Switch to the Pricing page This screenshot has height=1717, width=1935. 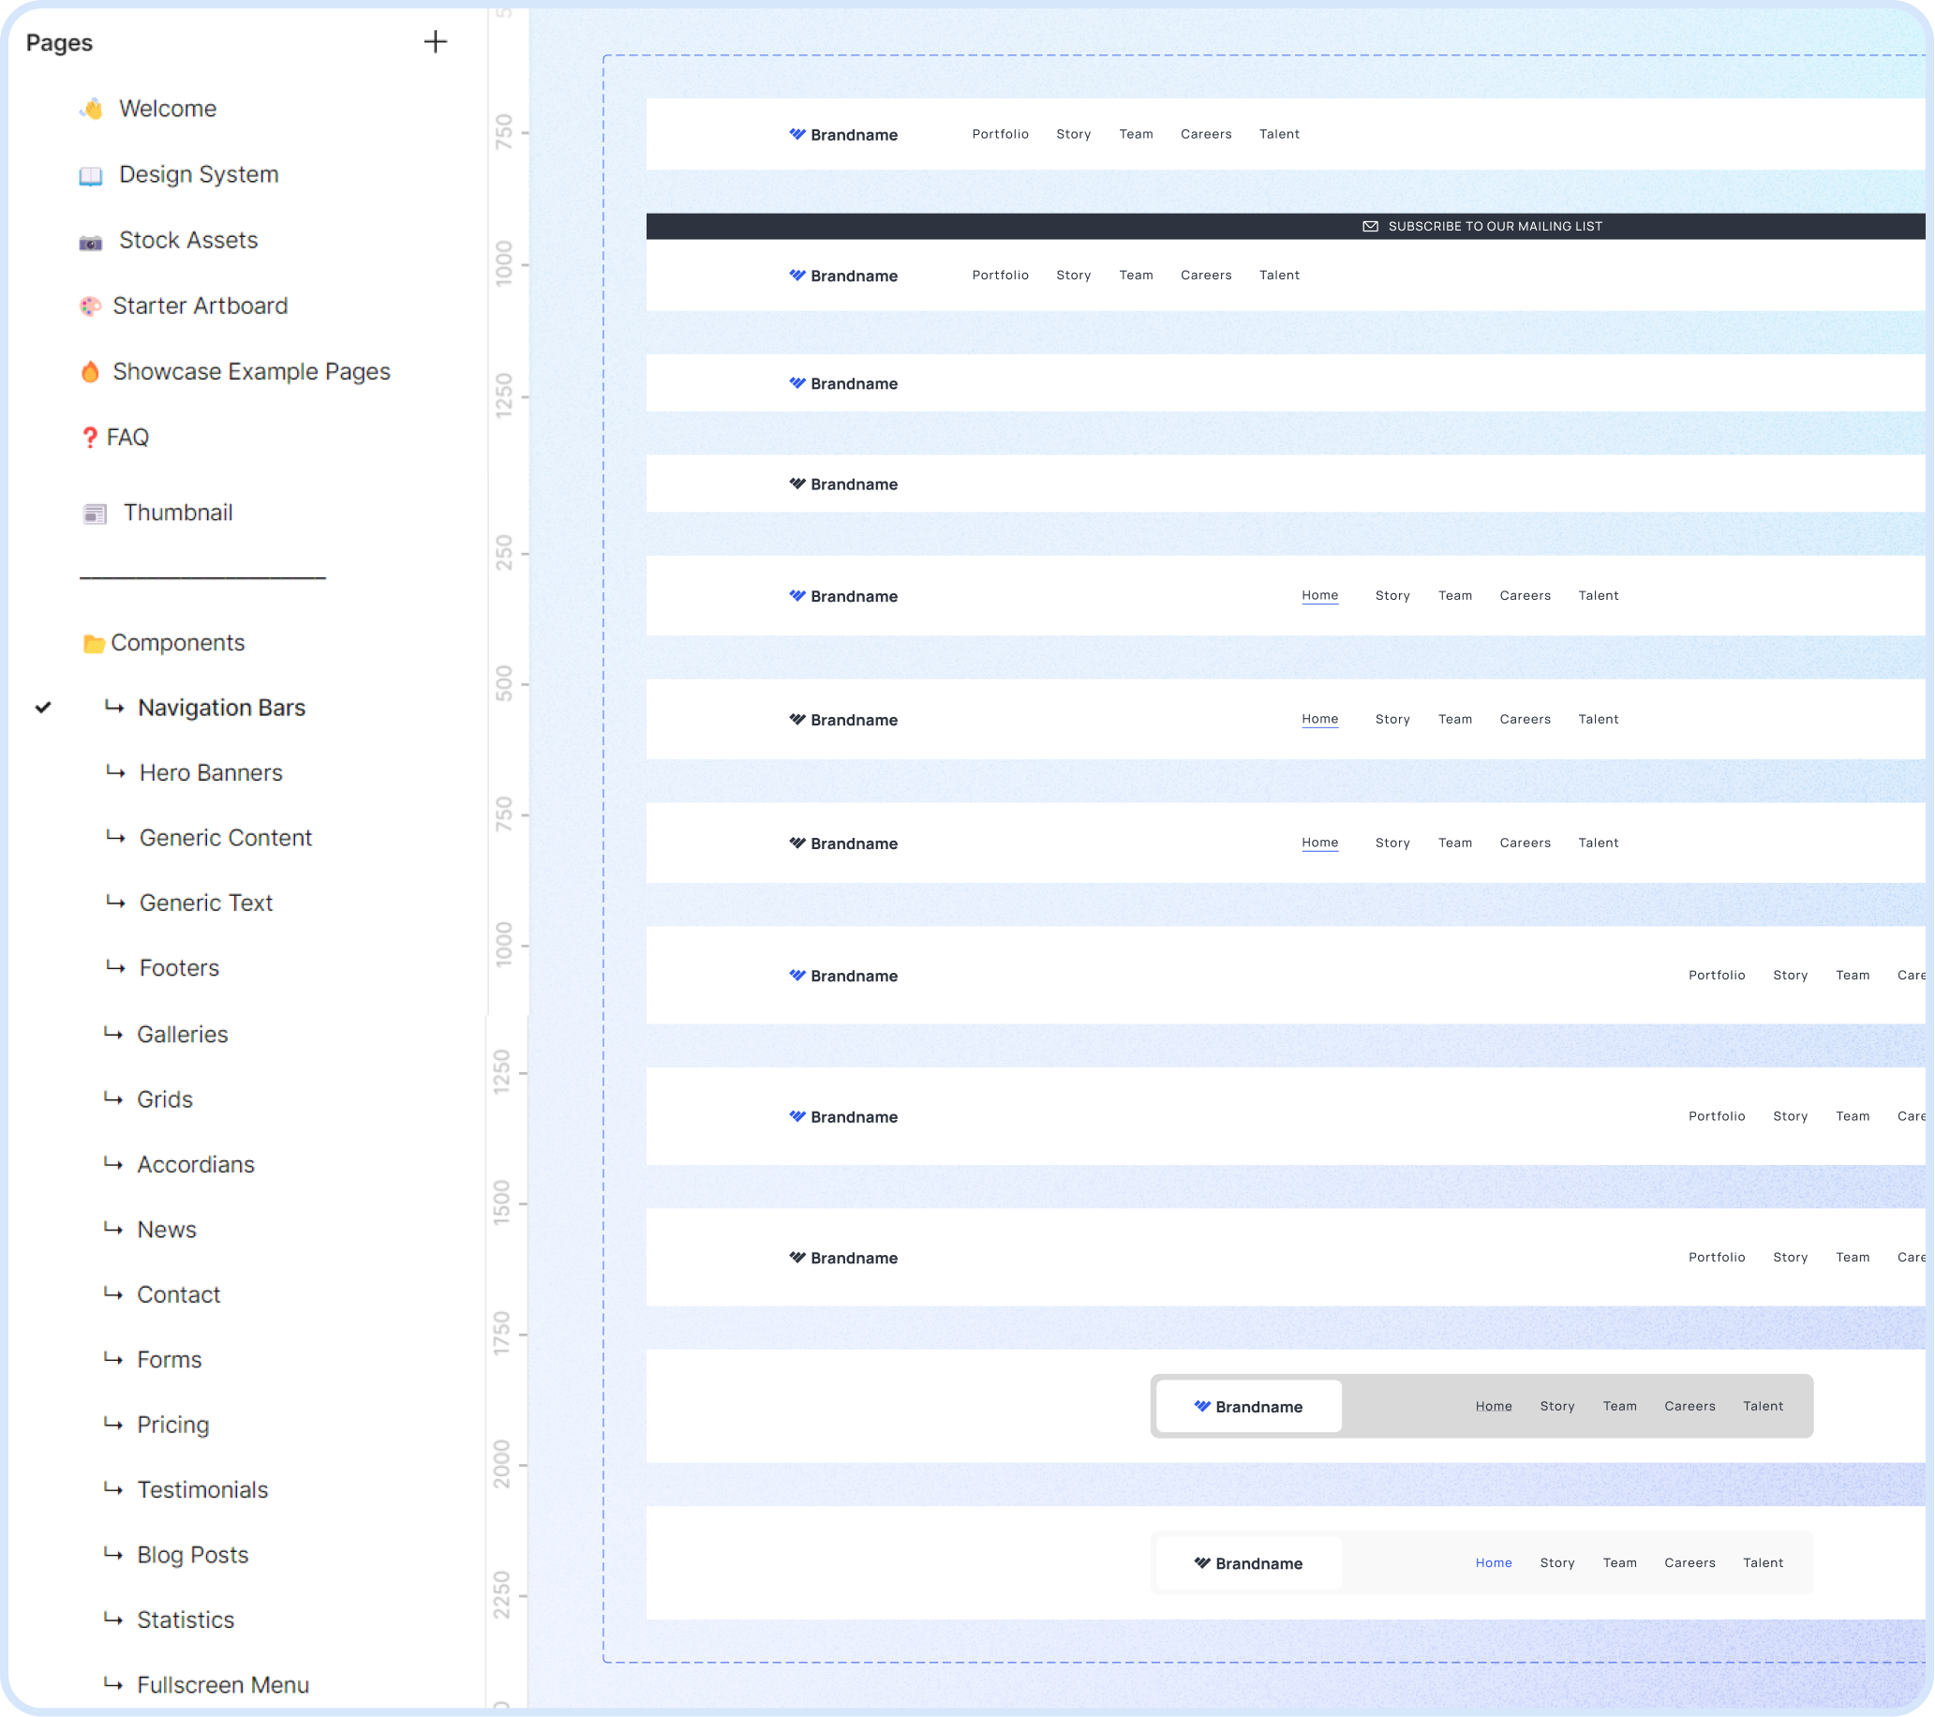click(x=172, y=1425)
